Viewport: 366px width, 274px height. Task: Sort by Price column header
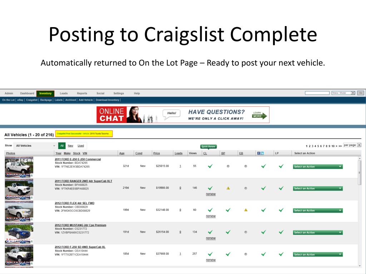[x=157, y=153]
